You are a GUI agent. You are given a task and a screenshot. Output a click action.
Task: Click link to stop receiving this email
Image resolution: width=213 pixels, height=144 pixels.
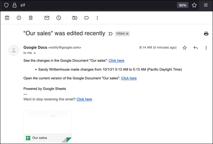(x=84, y=99)
